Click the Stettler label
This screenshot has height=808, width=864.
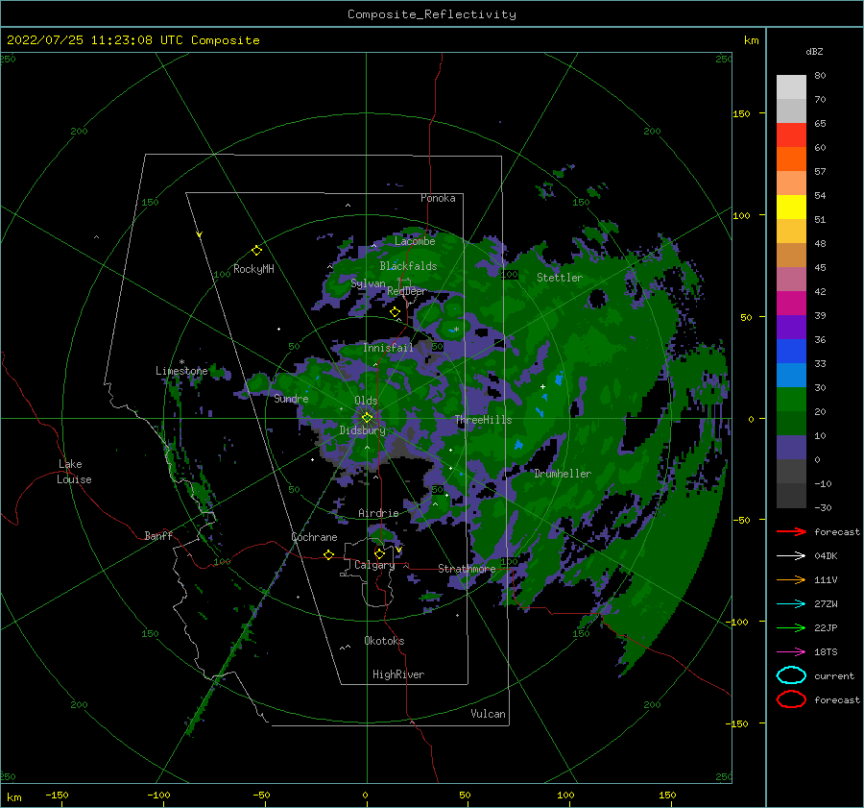(x=560, y=278)
